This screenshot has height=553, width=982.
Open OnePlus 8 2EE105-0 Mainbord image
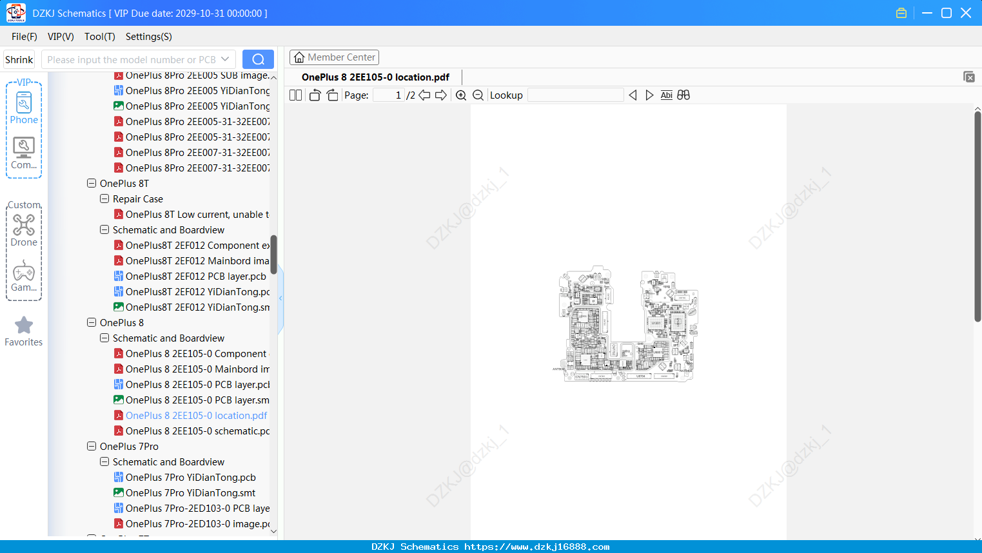[x=192, y=369]
